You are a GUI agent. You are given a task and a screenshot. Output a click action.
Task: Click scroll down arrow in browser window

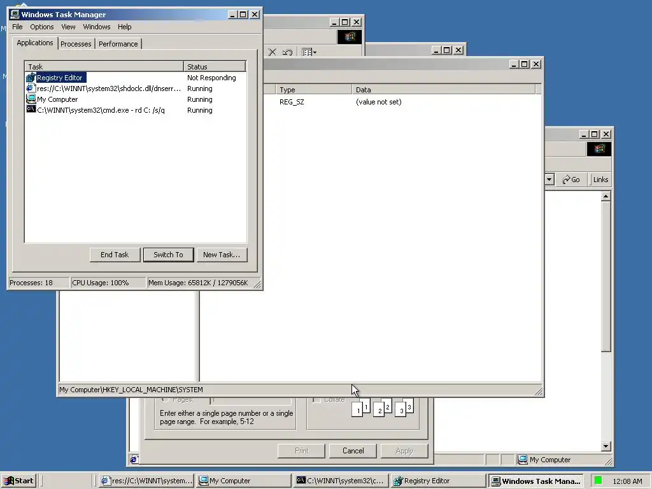pos(606,446)
